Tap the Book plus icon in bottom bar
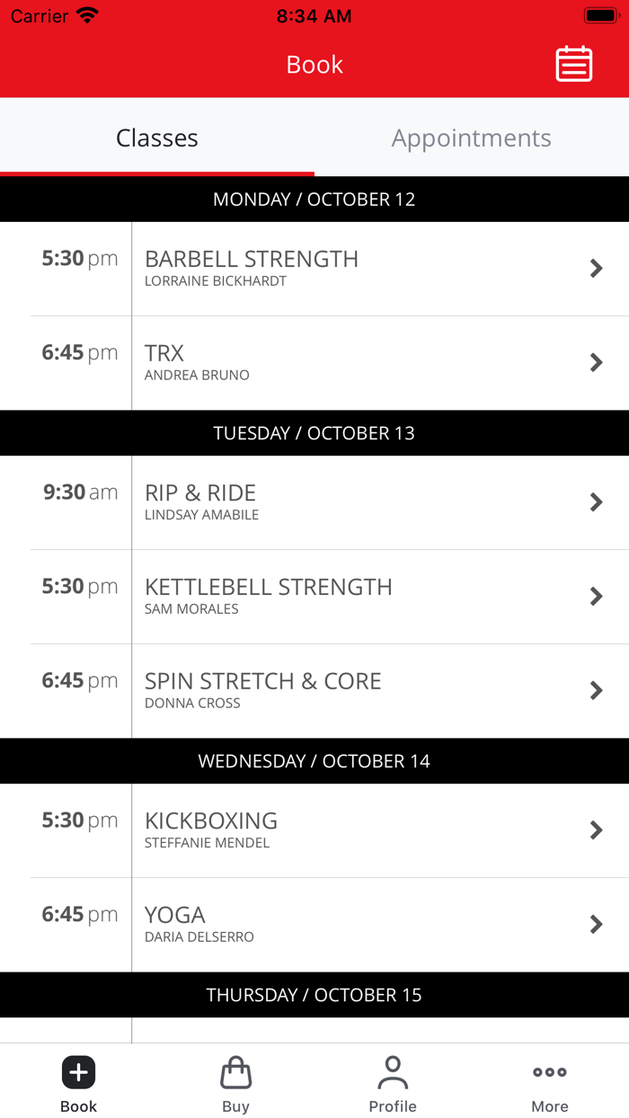Screen dimensions: 629x1118 tap(78, 1071)
